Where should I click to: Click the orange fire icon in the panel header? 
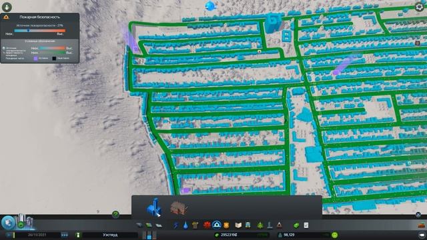6,17
